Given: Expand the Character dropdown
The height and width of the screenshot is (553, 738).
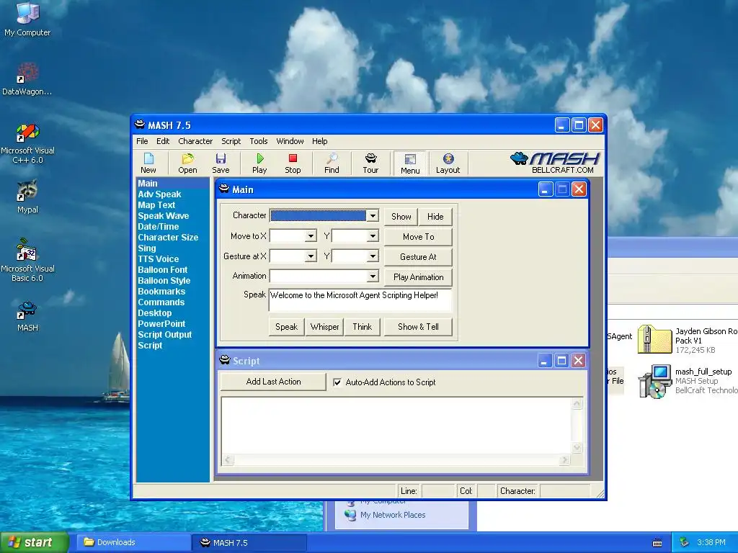Looking at the screenshot, I should tap(373, 216).
